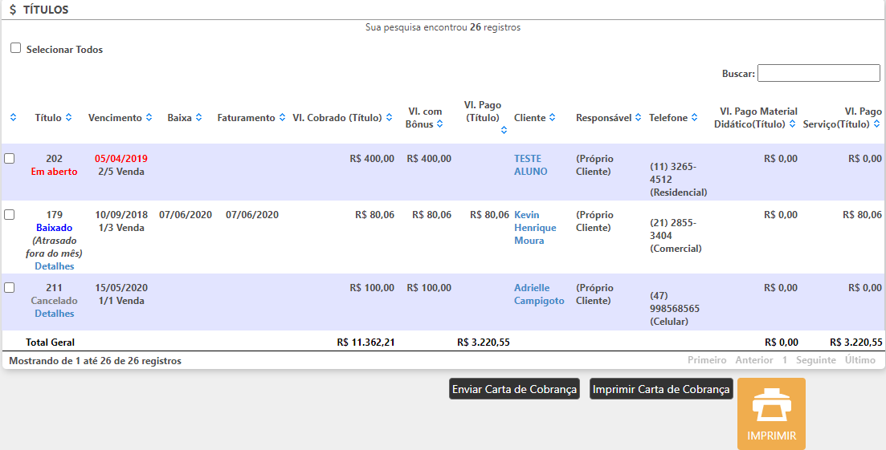This screenshot has height=450, width=886.
Task: Open client TESTE ALUNO link
Action: pos(530,165)
